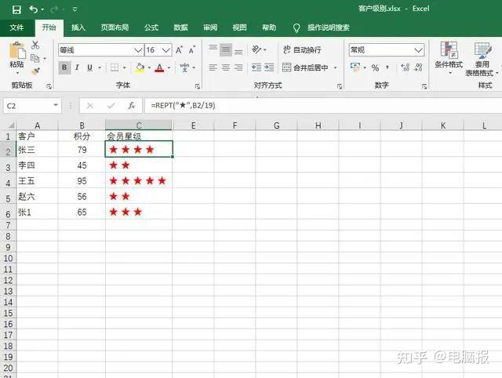The height and width of the screenshot is (378, 502).
Task: Open the clipboard pane launcher
Action: pyautogui.click(x=49, y=86)
